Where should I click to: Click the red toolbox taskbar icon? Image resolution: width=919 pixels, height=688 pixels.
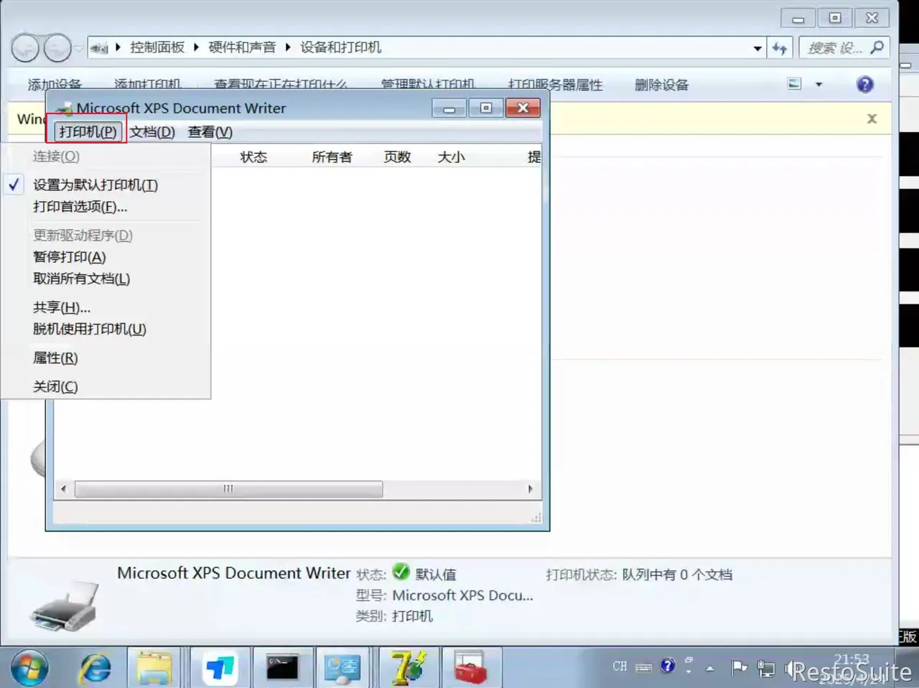point(470,668)
